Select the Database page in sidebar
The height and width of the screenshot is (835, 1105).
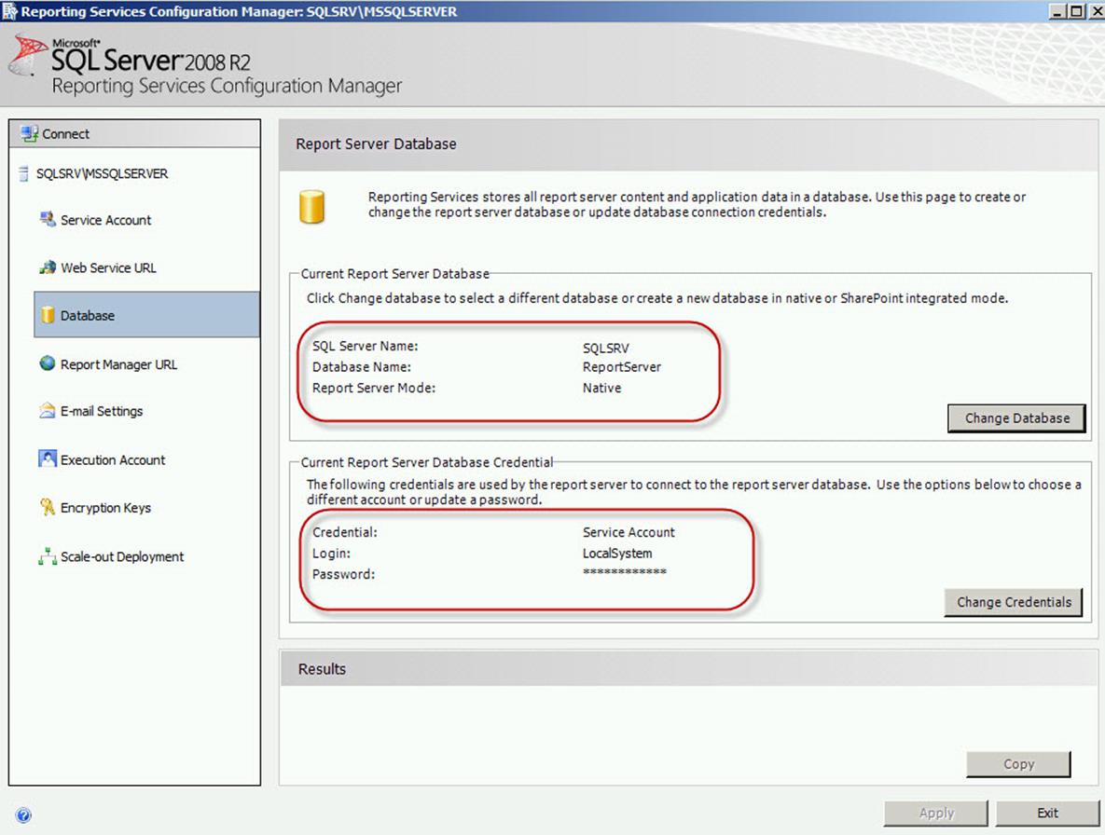pyautogui.click(x=146, y=315)
